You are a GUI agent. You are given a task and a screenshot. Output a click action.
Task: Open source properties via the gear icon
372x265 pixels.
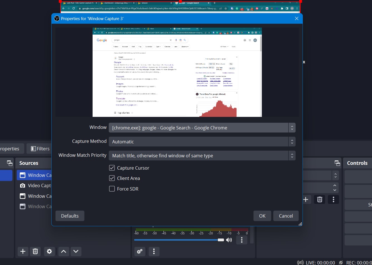(x=49, y=251)
